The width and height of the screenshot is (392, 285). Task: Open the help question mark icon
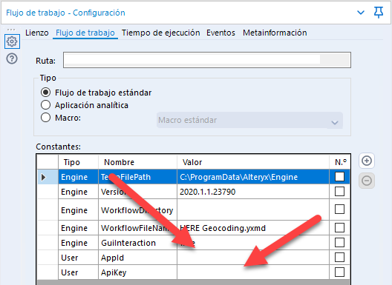[12, 58]
